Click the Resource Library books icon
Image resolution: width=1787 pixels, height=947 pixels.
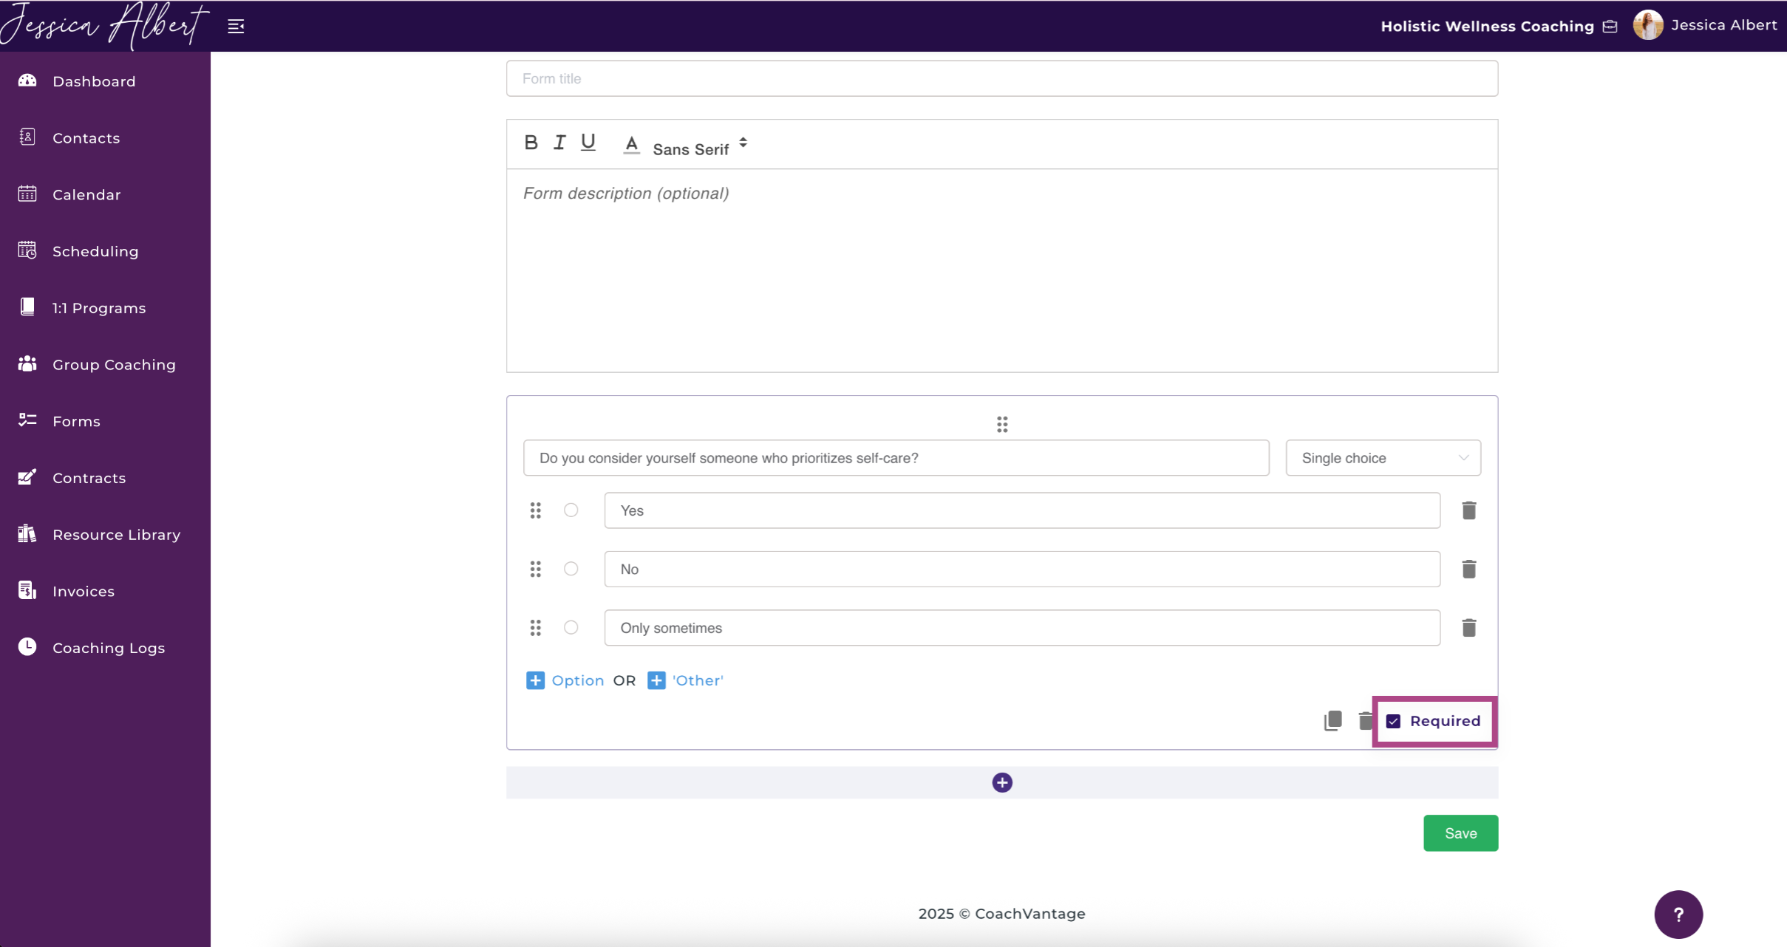[27, 533]
